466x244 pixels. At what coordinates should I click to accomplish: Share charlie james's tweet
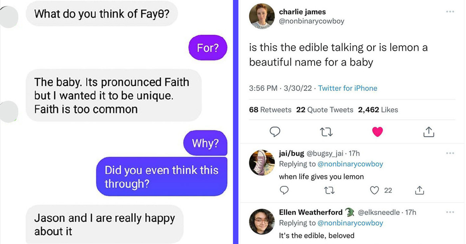tap(428, 132)
